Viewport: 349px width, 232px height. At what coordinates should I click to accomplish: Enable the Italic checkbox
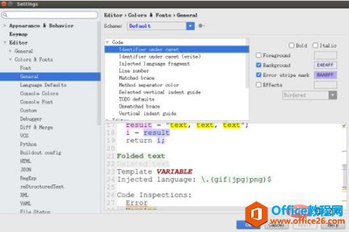point(315,45)
